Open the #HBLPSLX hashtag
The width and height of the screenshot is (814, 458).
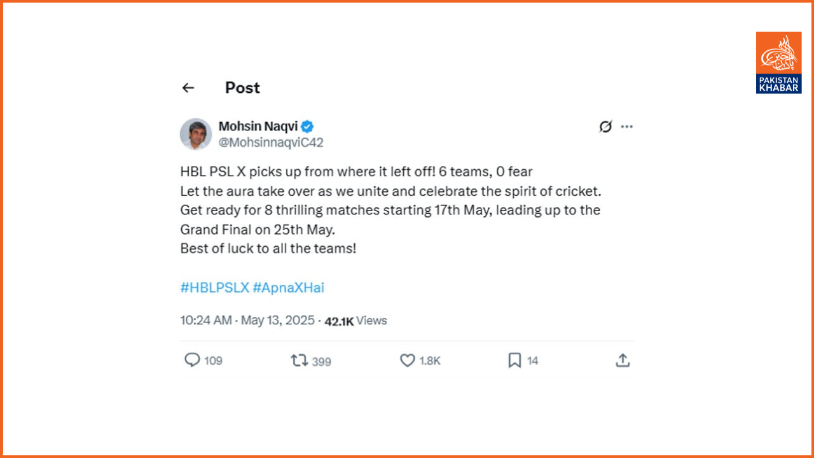click(214, 288)
